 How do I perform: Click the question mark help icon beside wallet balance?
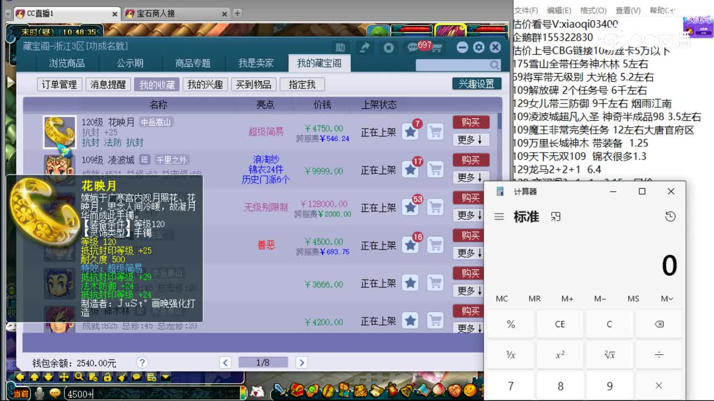click(142, 363)
